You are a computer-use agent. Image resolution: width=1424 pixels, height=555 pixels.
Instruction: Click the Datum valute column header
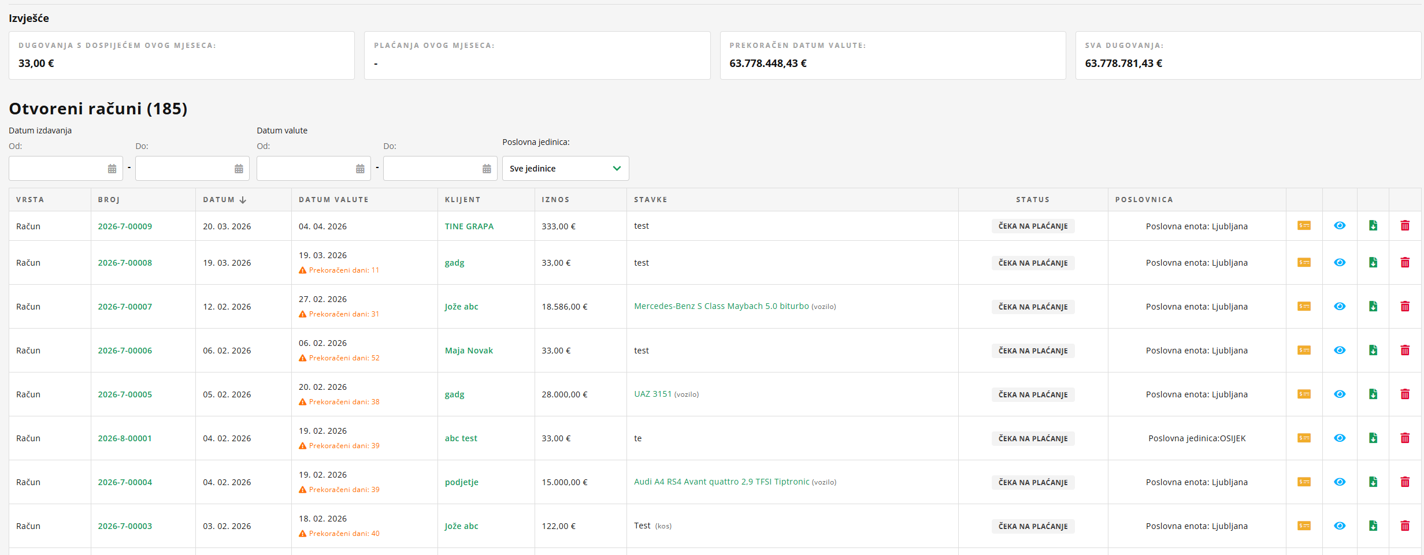[333, 200]
